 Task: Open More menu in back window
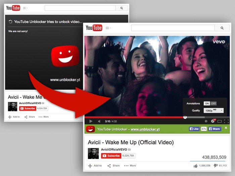click(x=44, y=117)
